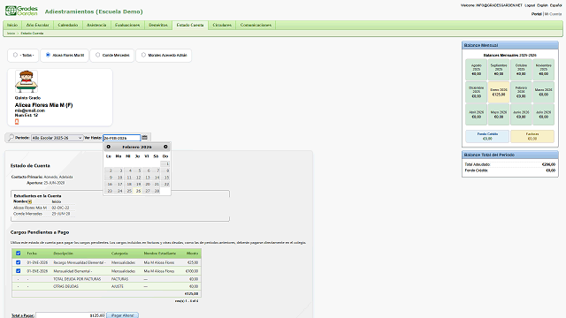
Task: Toggle the select-all checkbox in charges table header
Action: pos(18,254)
